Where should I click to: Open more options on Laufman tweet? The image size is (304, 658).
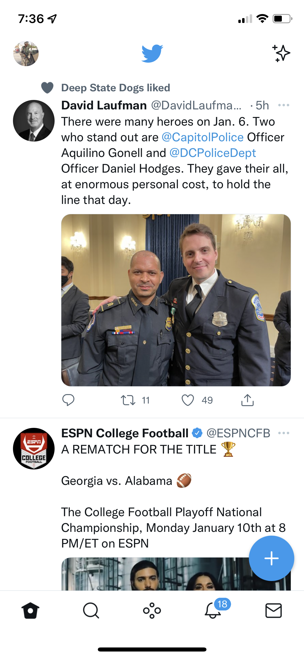coord(284,105)
